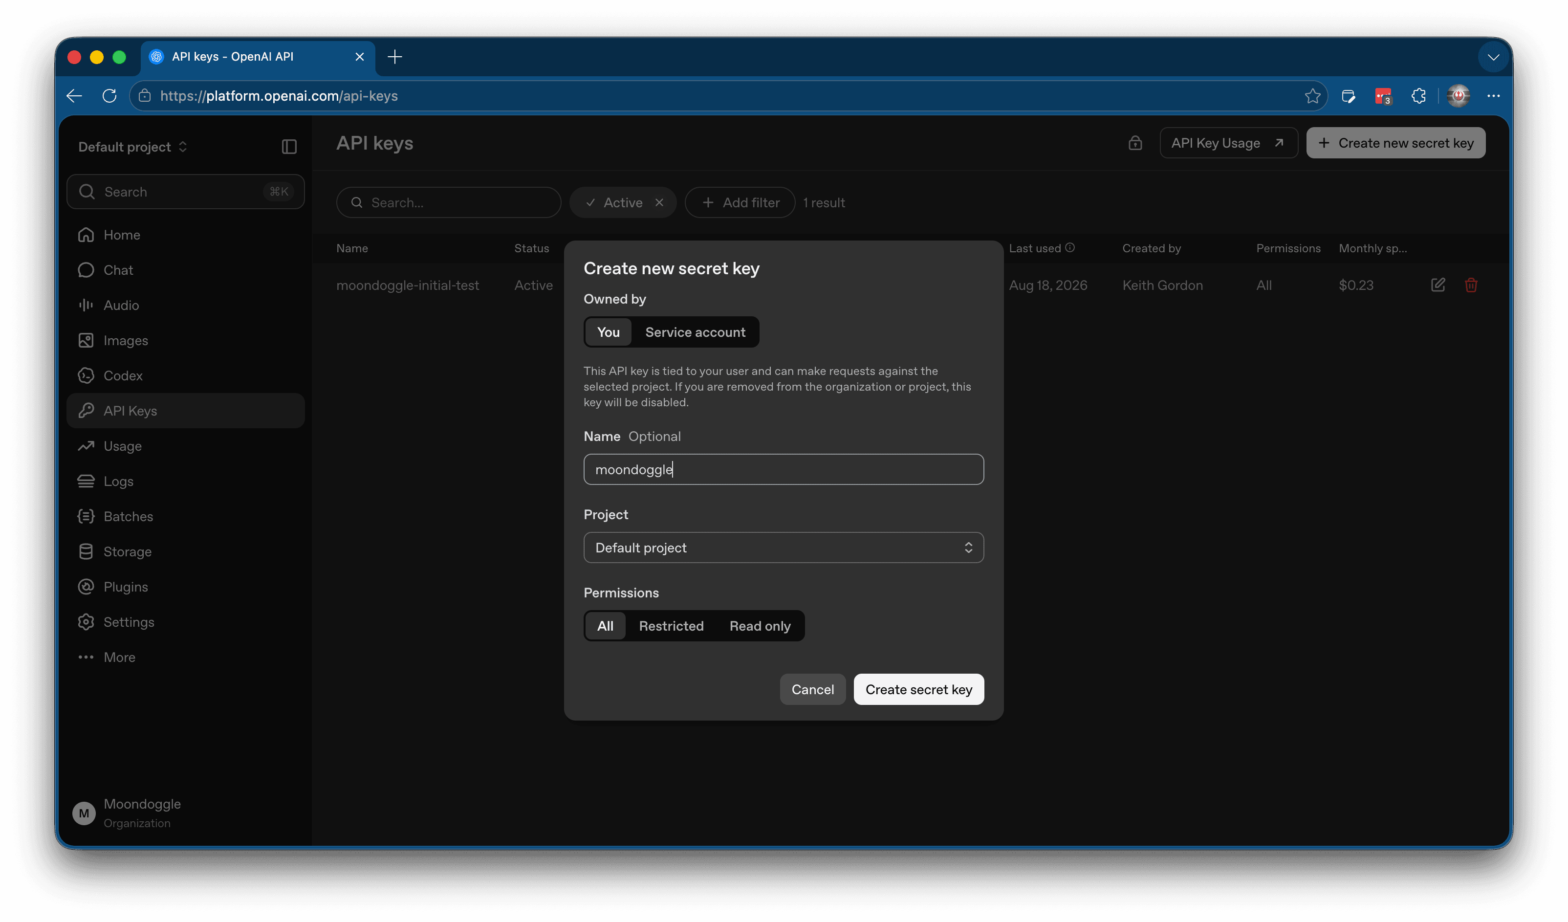Go back in the browser
The height and width of the screenshot is (922, 1568).
point(75,96)
